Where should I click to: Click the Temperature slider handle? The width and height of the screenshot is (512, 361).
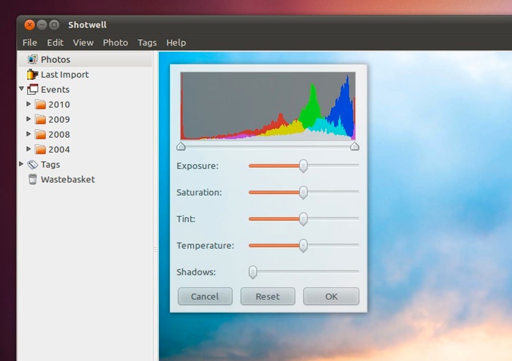[x=303, y=246]
